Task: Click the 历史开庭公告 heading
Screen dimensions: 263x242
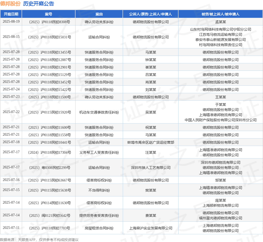Action: pos(39,4)
